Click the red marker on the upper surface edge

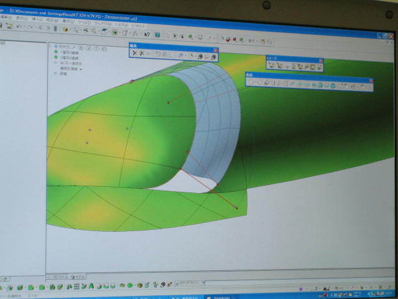pos(132,82)
